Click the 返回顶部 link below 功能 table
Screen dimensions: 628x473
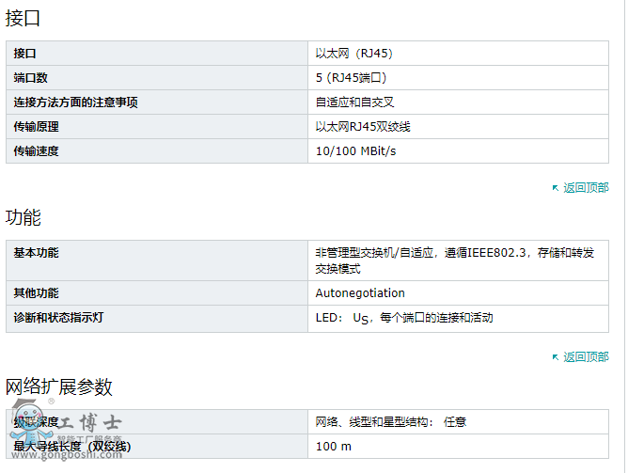(586, 356)
